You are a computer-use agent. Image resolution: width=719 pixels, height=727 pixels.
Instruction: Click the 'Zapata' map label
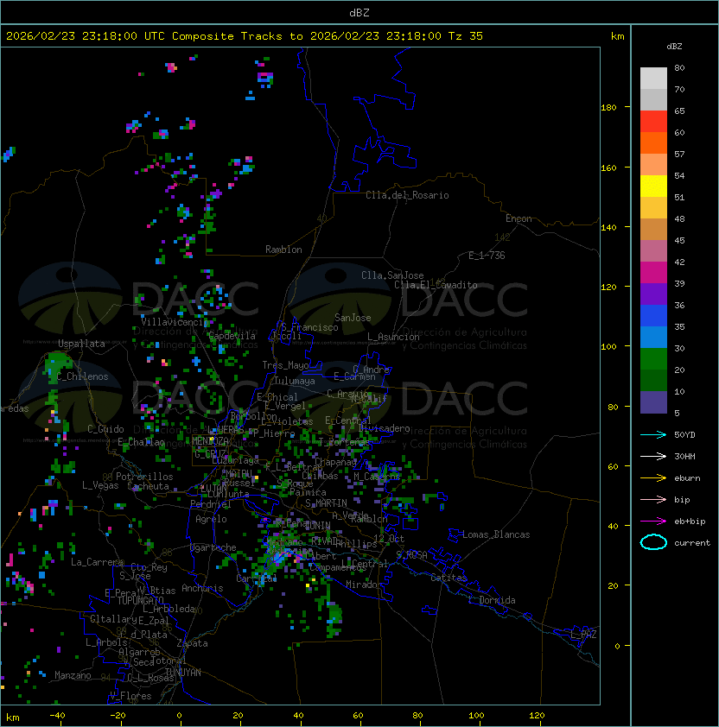[x=192, y=643]
